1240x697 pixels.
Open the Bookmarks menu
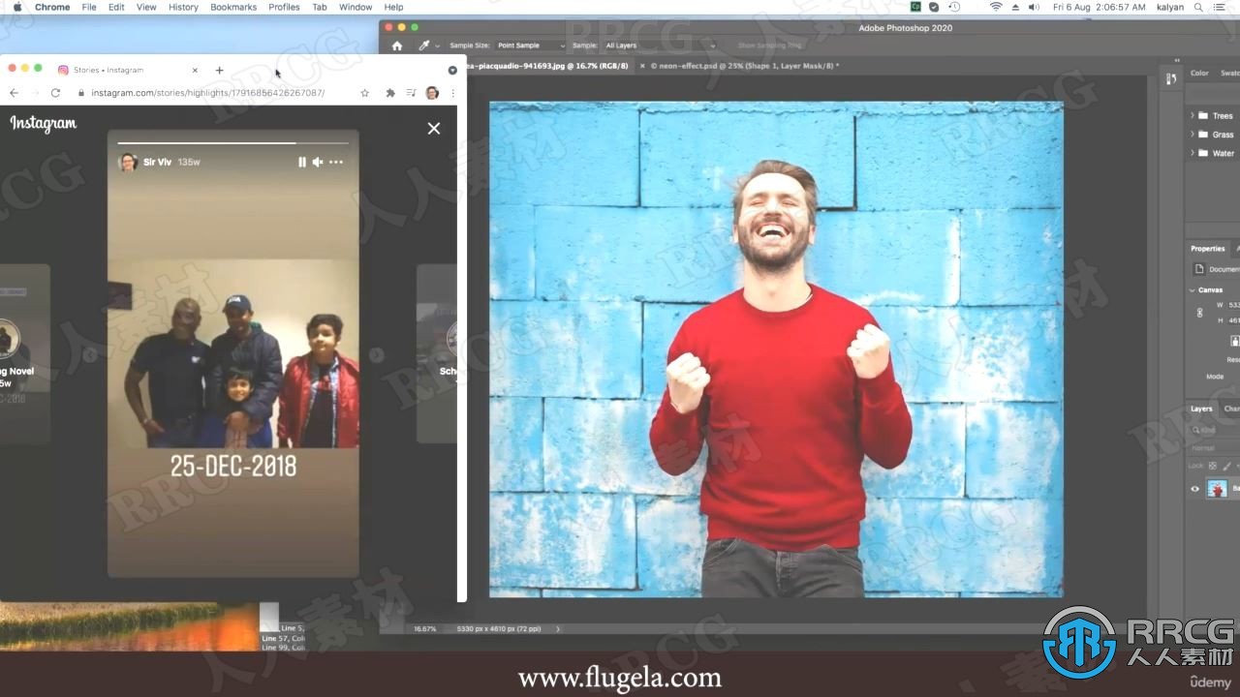point(233,7)
